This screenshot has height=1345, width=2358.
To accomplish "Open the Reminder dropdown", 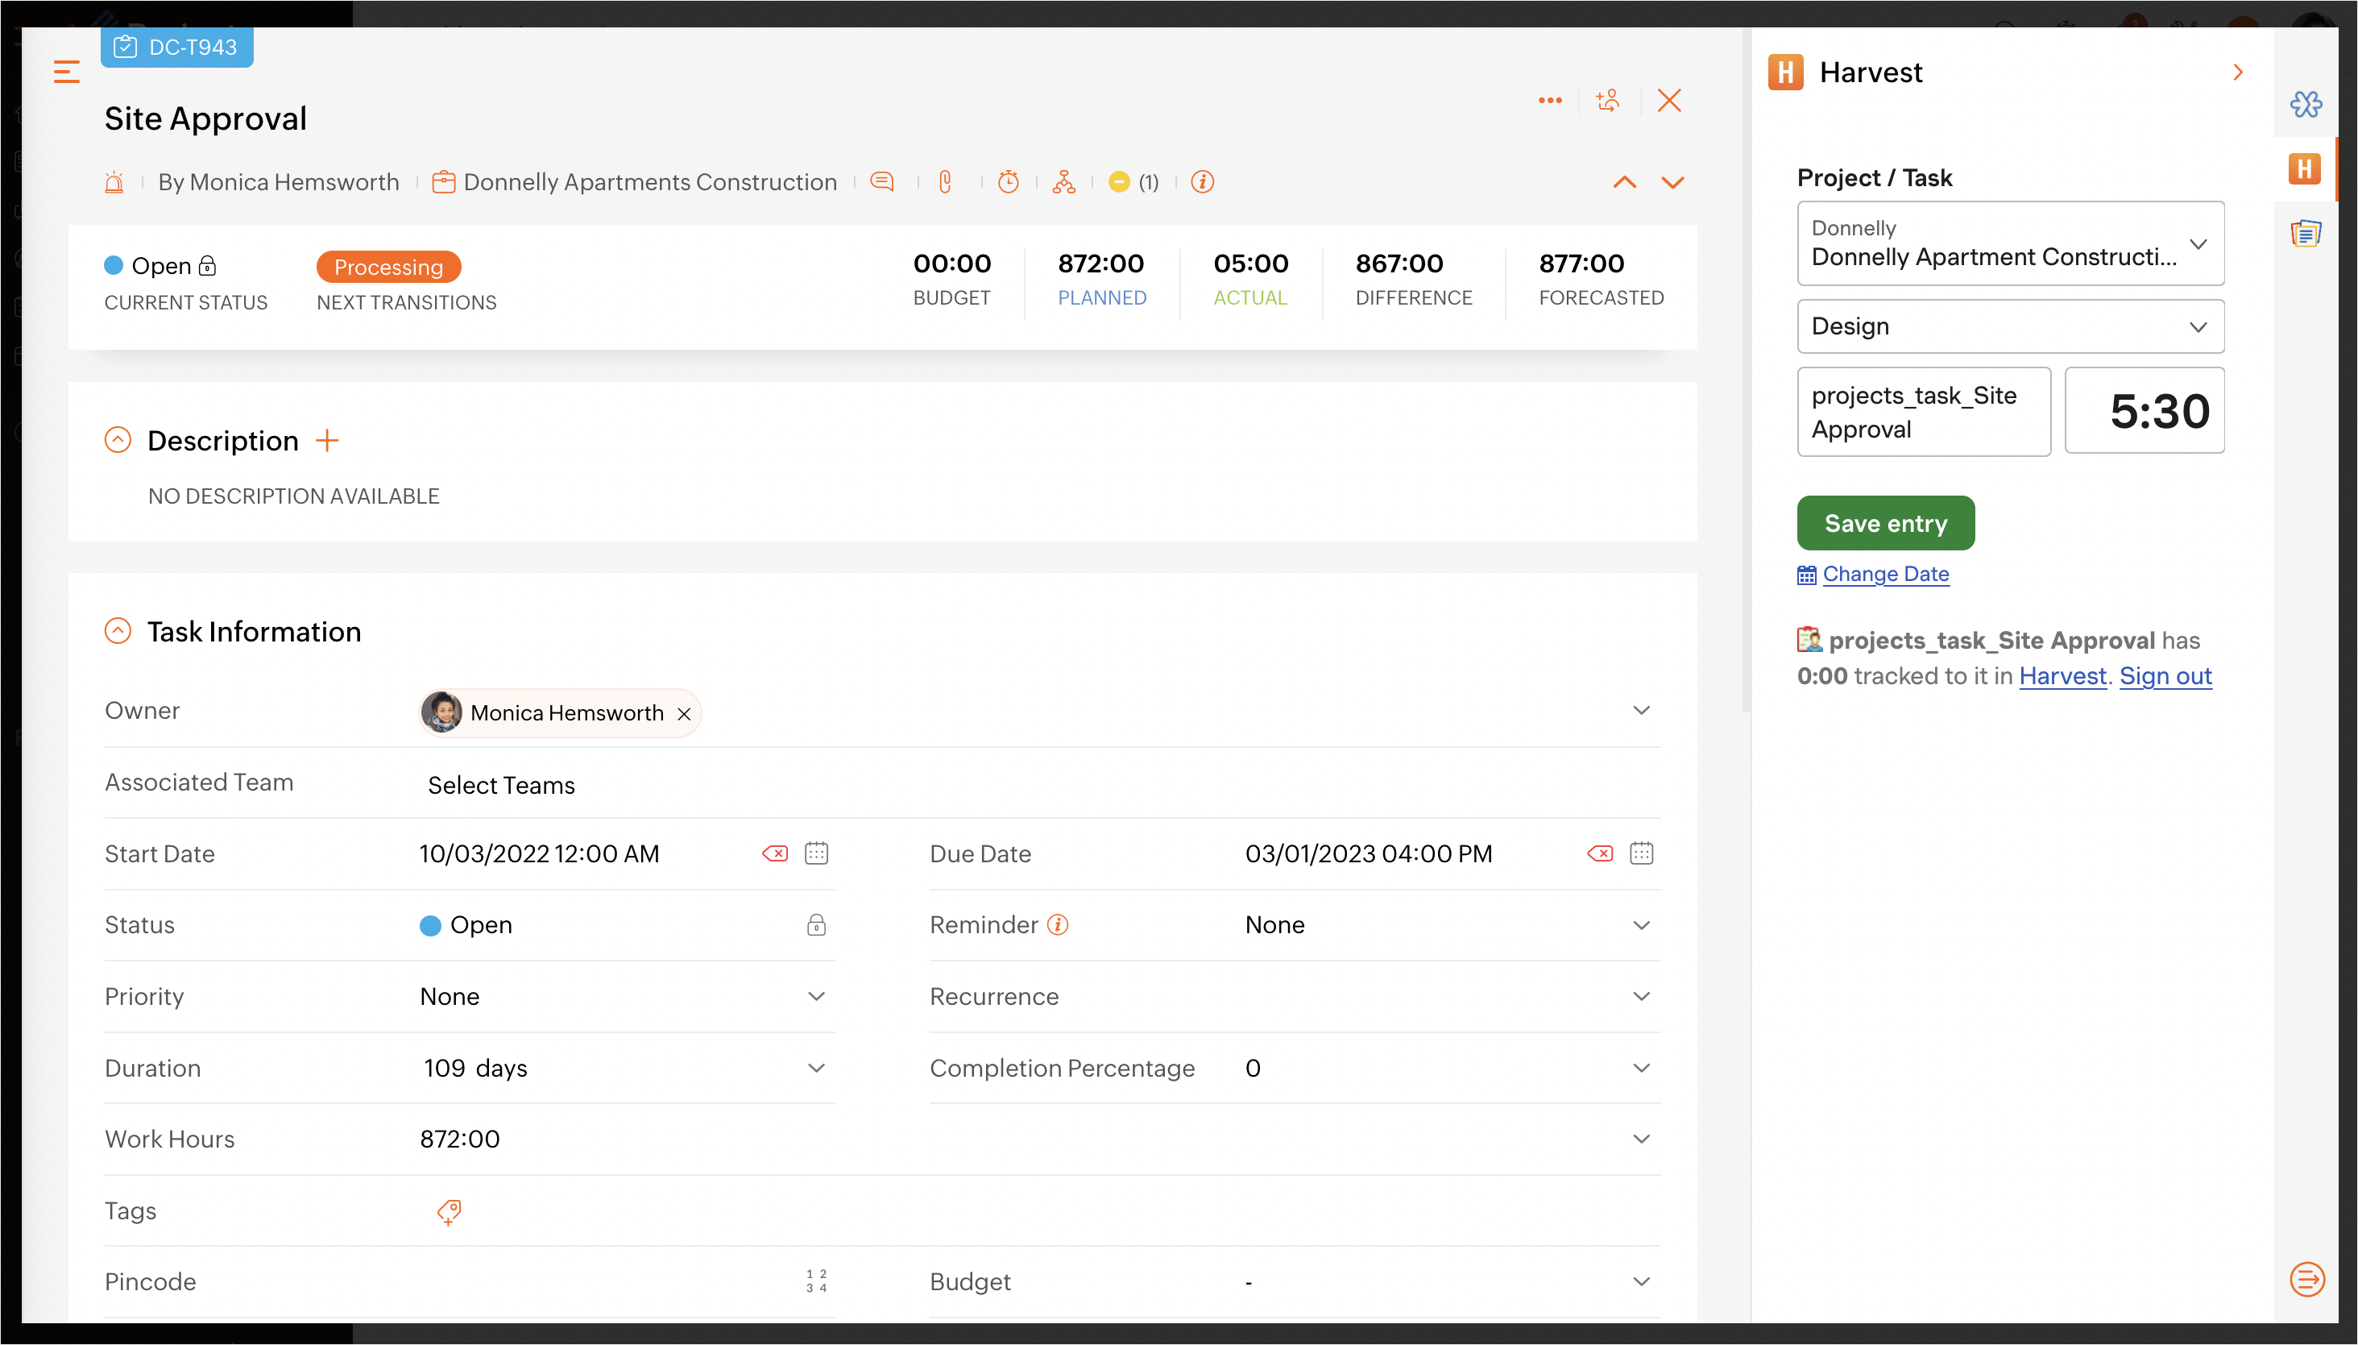I will pyautogui.click(x=1641, y=926).
